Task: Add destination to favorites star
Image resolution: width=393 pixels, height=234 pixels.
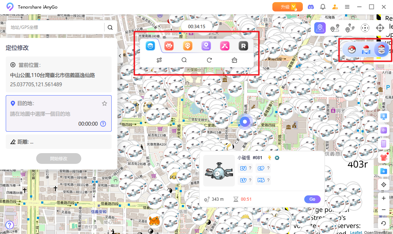Action: [105, 103]
